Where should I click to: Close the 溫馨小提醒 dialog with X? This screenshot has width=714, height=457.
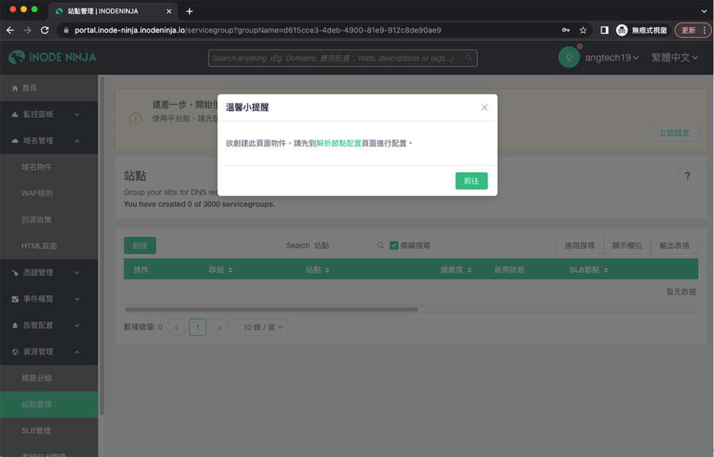click(485, 107)
